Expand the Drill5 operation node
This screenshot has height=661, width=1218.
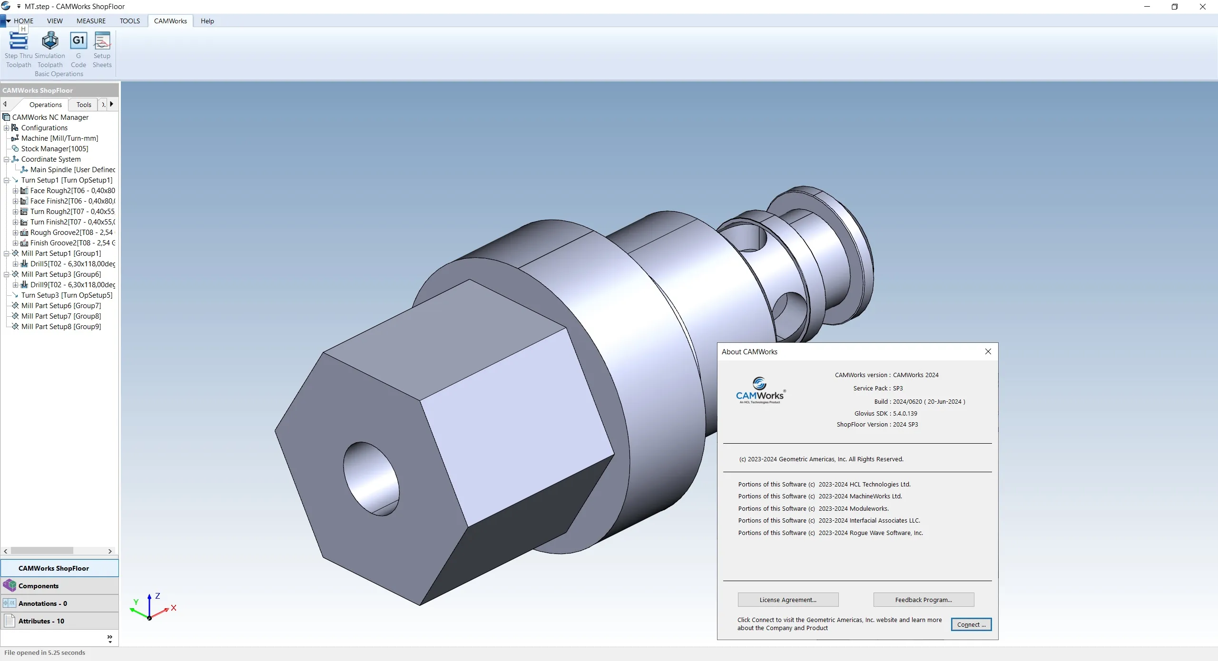coord(16,264)
